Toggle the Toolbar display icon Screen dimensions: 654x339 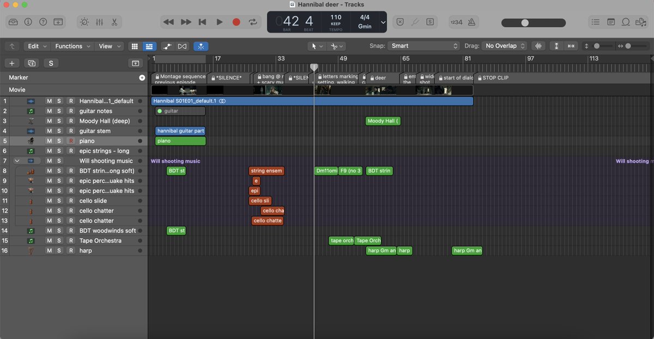click(58, 22)
